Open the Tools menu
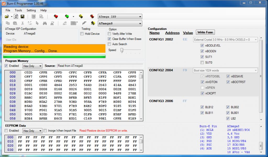 (x=18, y=10)
